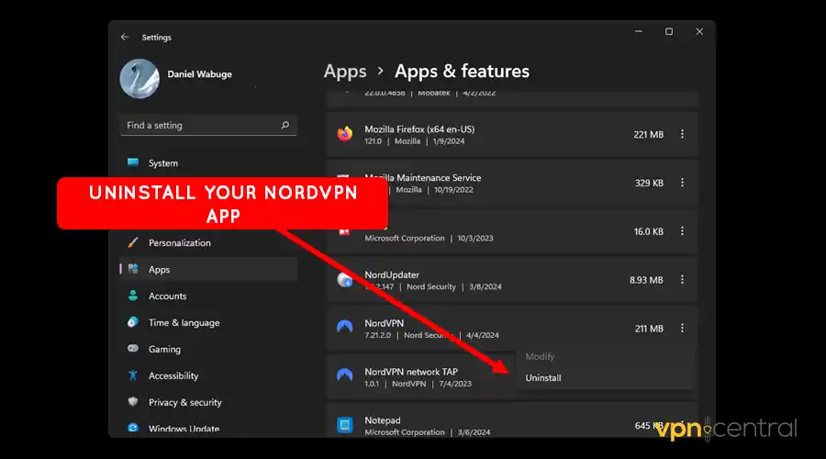Select Apps in the sidebar
Viewport: 826px width, 459px height.
tap(208, 269)
